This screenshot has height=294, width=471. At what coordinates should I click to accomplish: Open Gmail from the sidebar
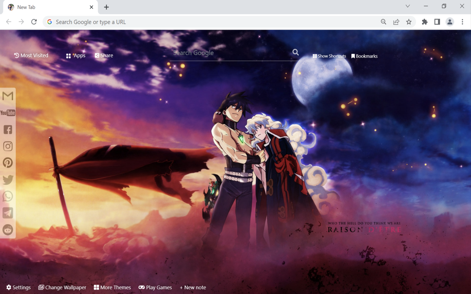tap(8, 96)
